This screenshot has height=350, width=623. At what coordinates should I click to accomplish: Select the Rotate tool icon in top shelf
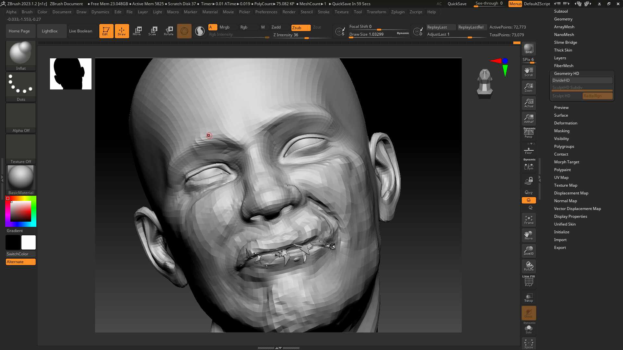point(168,31)
